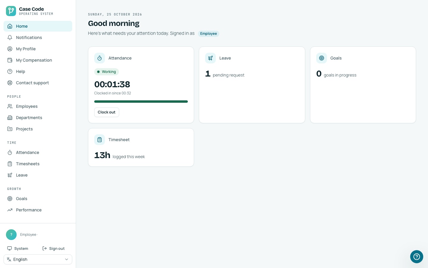Click the Performance trend-line icon
This screenshot has height=268, width=428.
[x=10, y=210]
